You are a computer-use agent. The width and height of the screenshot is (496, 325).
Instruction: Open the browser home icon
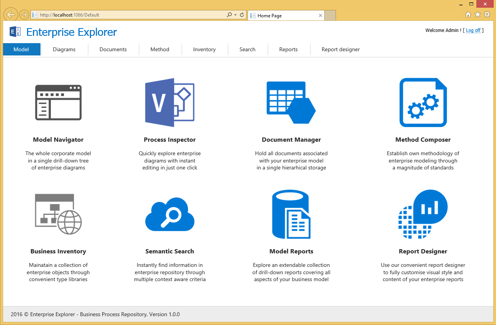point(468,15)
